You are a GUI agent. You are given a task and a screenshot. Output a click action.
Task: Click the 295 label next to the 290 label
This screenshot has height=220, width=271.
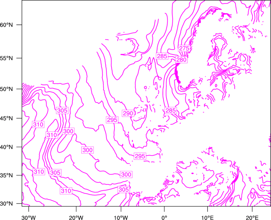[x=112, y=120]
